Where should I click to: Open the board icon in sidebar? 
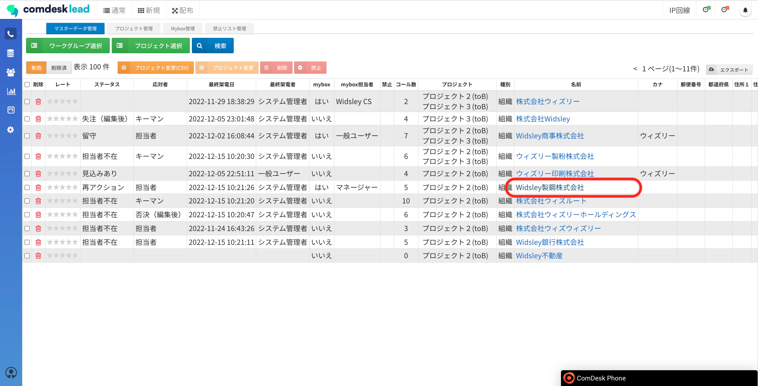(11, 110)
